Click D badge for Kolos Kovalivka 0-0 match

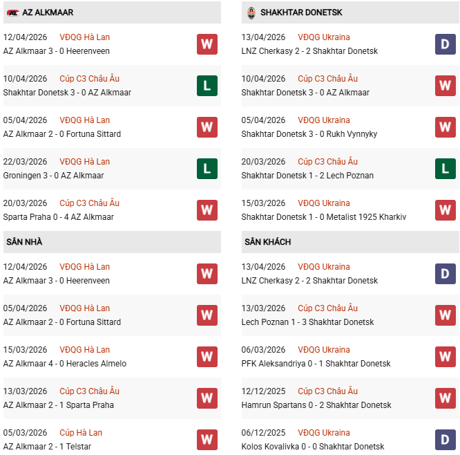445,440
